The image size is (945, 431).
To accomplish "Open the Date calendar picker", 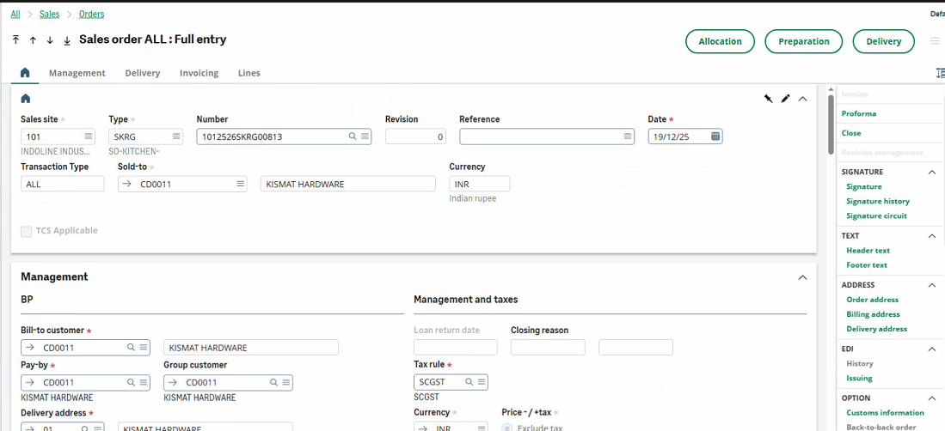I will point(715,137).
